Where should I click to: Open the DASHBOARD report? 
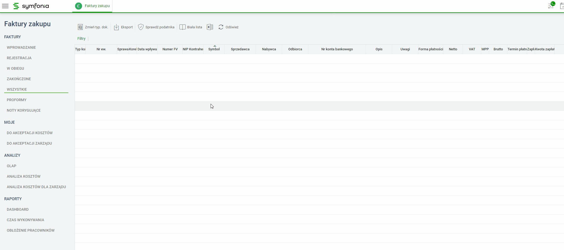coord(18,209)
